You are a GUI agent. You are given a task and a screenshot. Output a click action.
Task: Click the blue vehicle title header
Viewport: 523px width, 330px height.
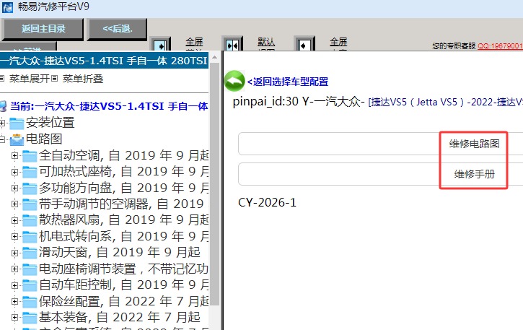(104, 61)
